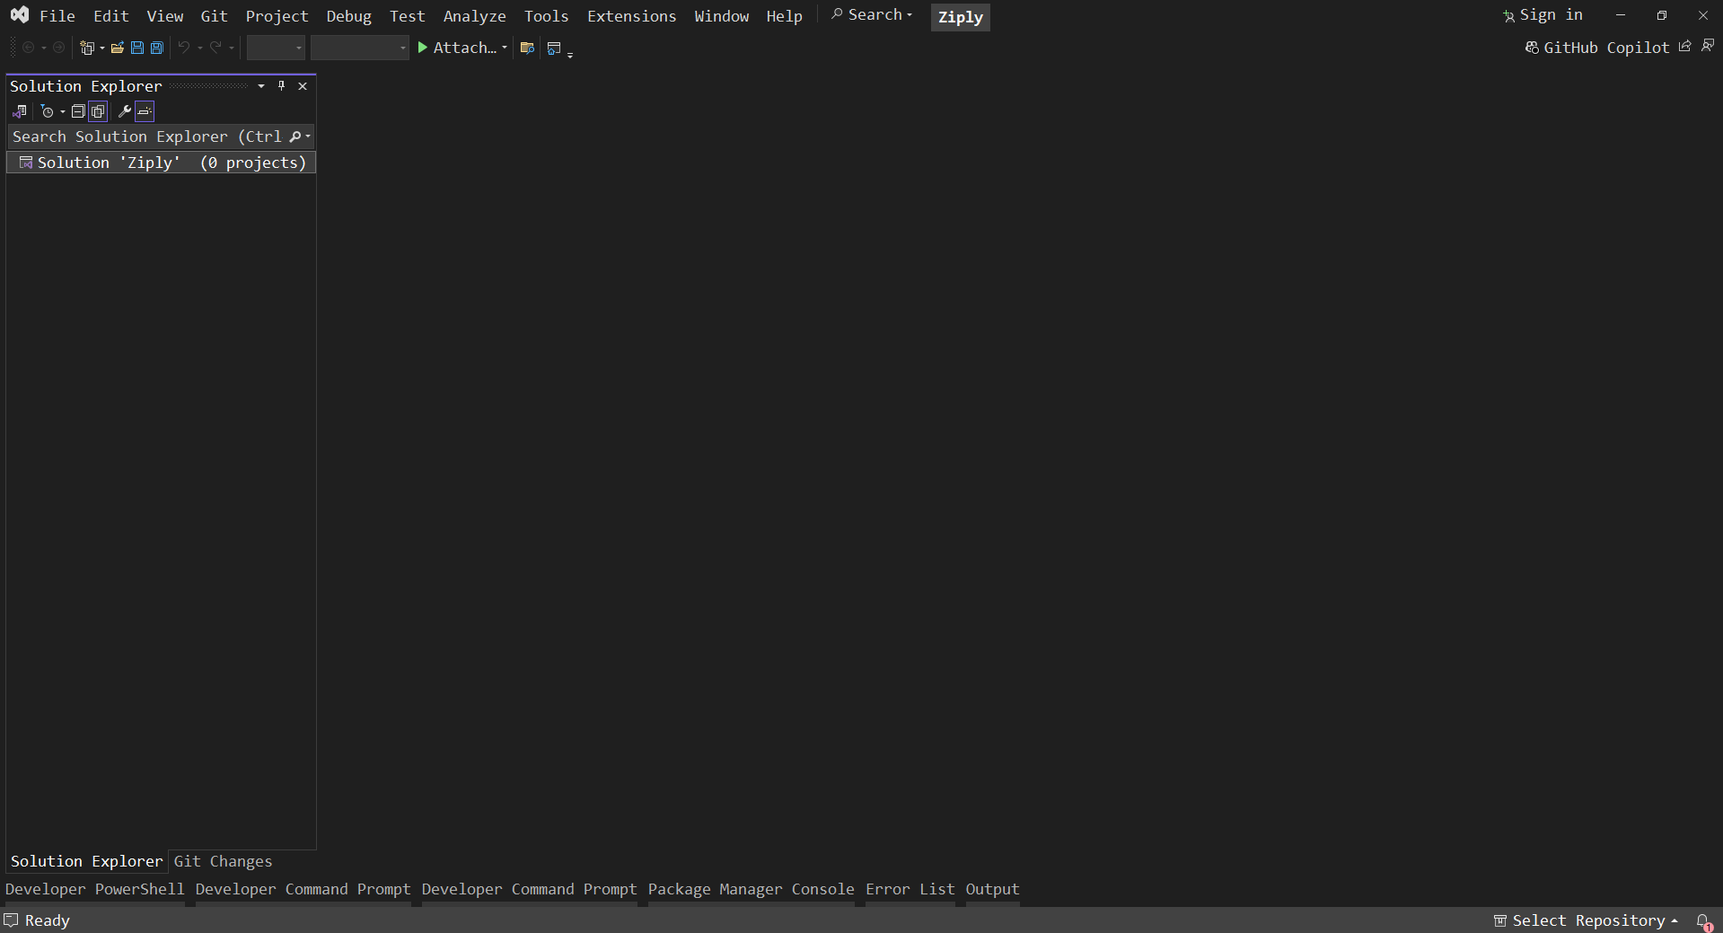Open the Undo history dropdown arrow
This screenshot has height=933, width=1723.
199,48
